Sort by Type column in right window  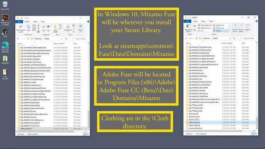click(x=243, y=43)
